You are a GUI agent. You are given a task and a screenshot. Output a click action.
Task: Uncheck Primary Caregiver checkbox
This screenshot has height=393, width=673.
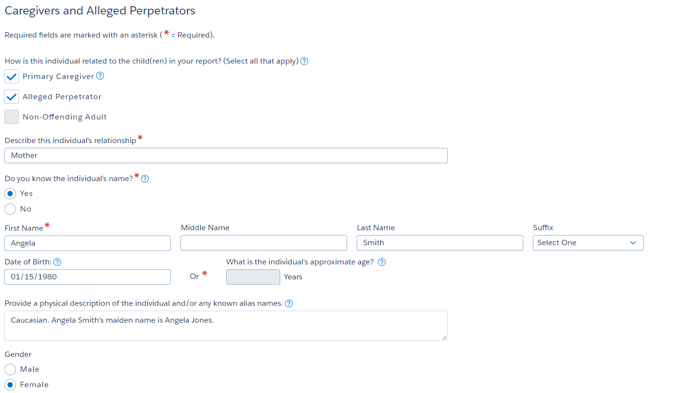[12, 77]
